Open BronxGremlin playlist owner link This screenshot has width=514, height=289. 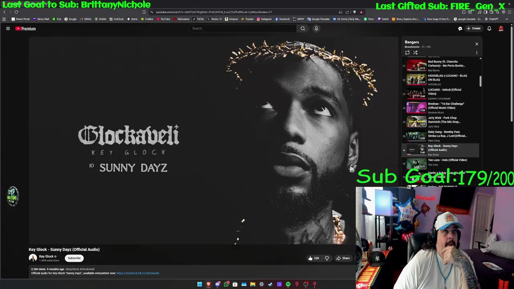(412, 47)
